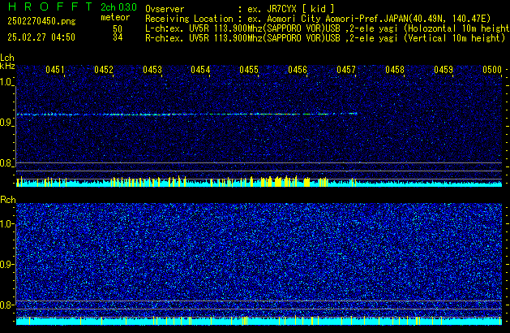Image resolution: width=510 pixels, height=333 pixels.
Task: Click the Lch channel label
Action: [7, 58]
